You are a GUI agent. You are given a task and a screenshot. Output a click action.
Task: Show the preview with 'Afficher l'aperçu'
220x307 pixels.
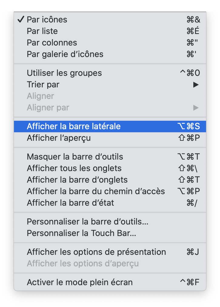click(x=58, y=138)
